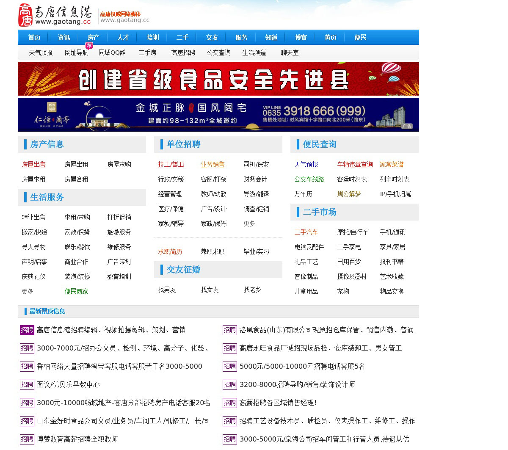Click the 招聘 tag beside 洛凰食品 listing
This screenshot has width=508, height=450.
(x=230, y=330)
